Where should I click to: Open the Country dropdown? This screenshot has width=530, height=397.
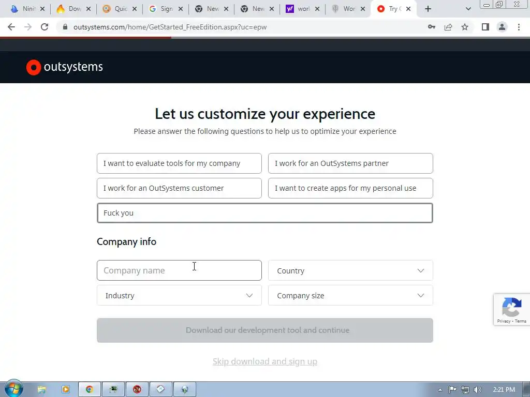point(350,270)
